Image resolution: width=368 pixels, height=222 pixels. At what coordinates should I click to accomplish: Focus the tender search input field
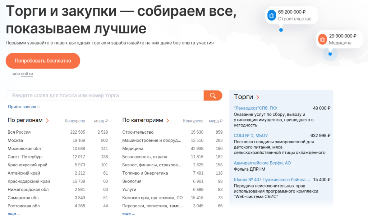coord(105,96)
